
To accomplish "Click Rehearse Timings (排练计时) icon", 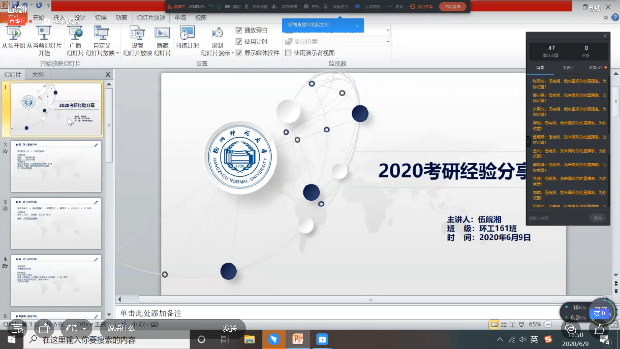I will tap(187, 33).
